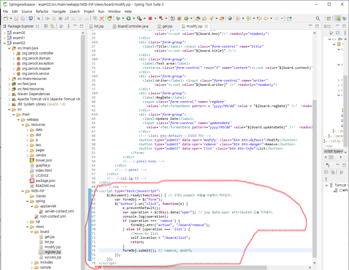Viewport: 349px width, 270px height.
Task: Toggle the fold marker at line 30
Action: [x=97, y=59]
